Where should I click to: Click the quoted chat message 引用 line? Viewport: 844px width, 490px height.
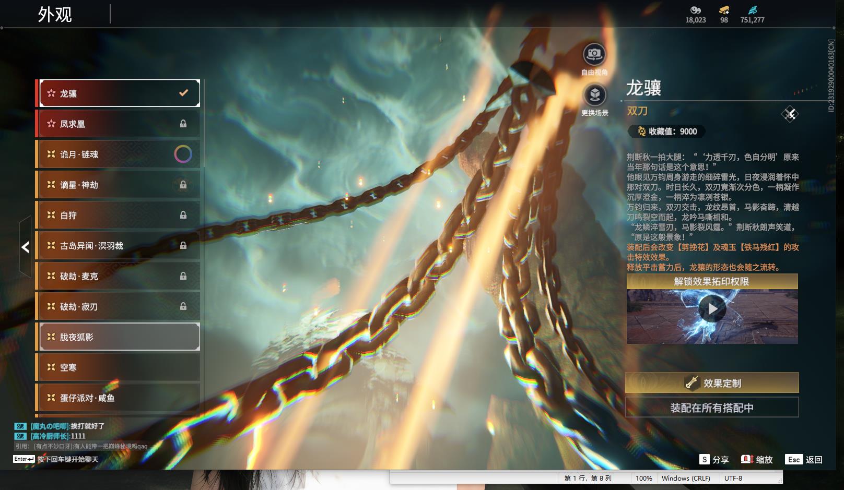point(81,446)
